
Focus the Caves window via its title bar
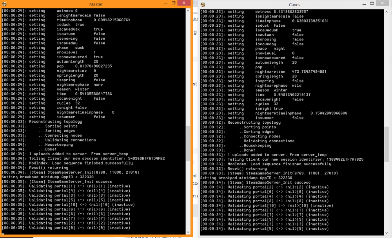294,5
